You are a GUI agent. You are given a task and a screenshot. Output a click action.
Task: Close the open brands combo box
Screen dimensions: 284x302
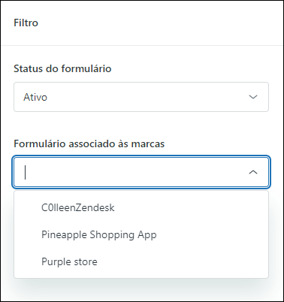253,172
